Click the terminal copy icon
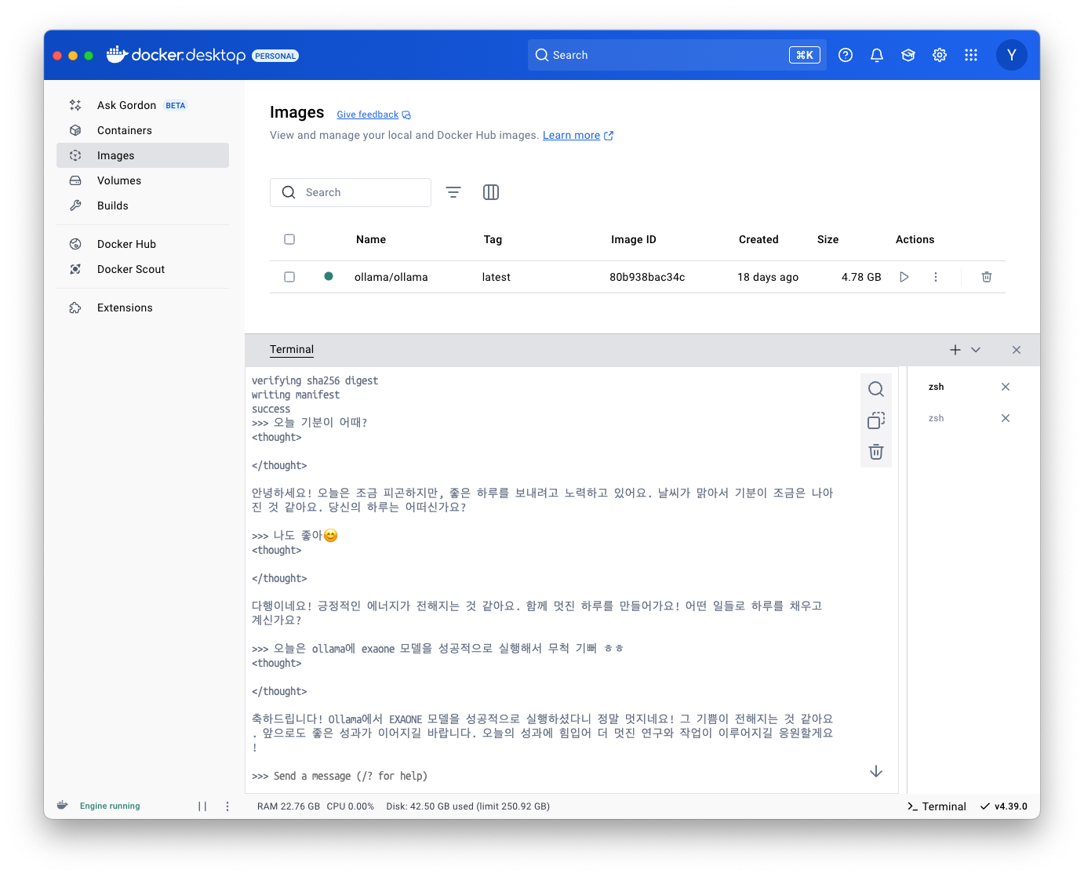The image size is (1084, 877). point(876,420)
